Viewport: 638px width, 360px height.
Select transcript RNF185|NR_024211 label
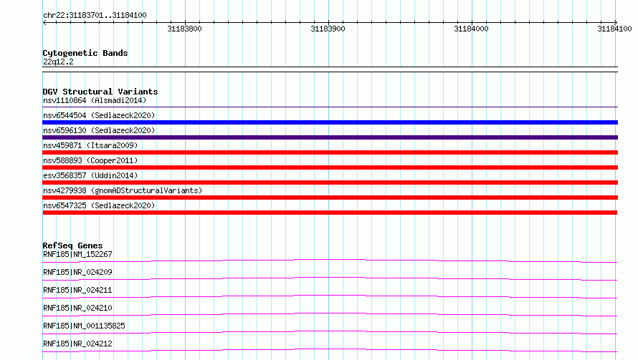pyautogui.click(x=77, y=290)
